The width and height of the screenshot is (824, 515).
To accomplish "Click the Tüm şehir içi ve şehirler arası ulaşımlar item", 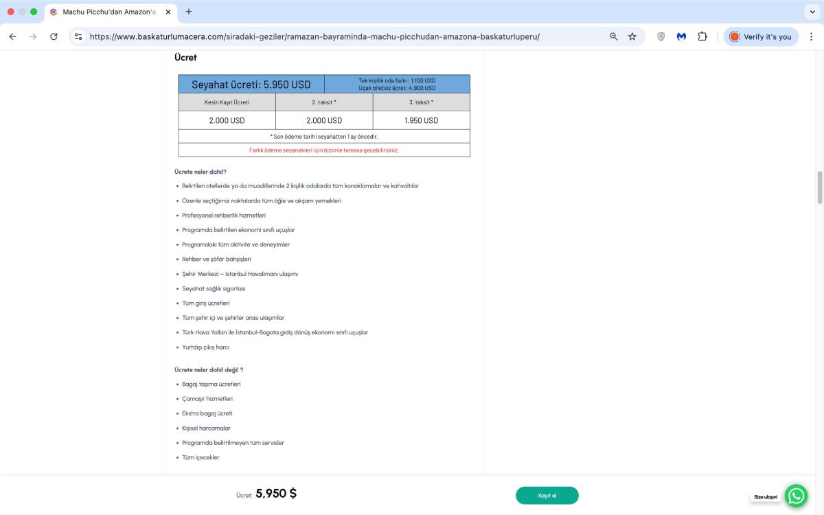I will (233, 318).
